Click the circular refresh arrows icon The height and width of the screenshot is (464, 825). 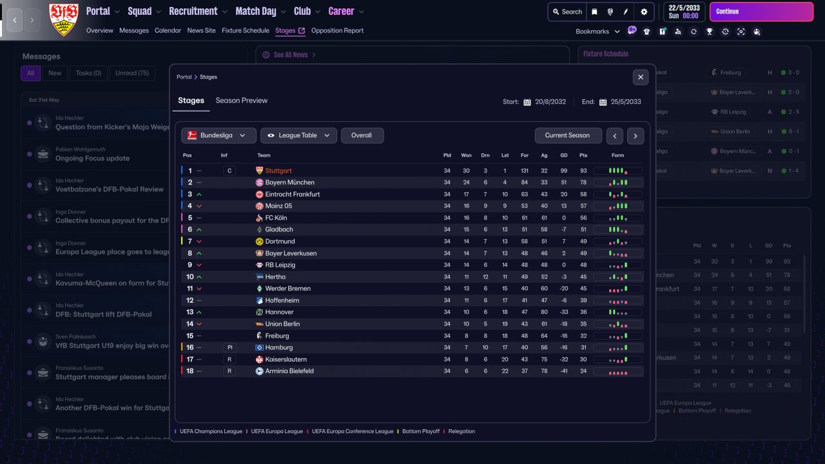click(x=694, y=32)
